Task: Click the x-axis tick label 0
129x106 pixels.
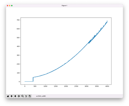Action: [x=25, y=86]
